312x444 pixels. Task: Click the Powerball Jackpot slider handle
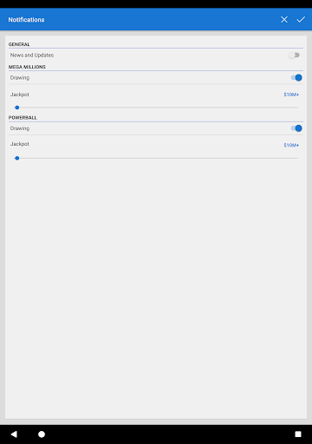point(17,158)
